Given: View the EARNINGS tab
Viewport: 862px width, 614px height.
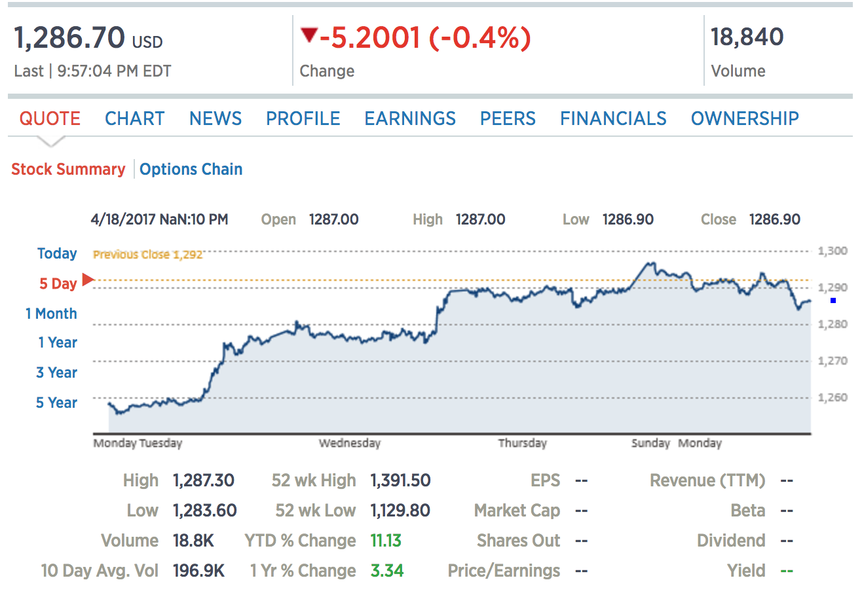Looking at the screenshot, I should point(410,118).
